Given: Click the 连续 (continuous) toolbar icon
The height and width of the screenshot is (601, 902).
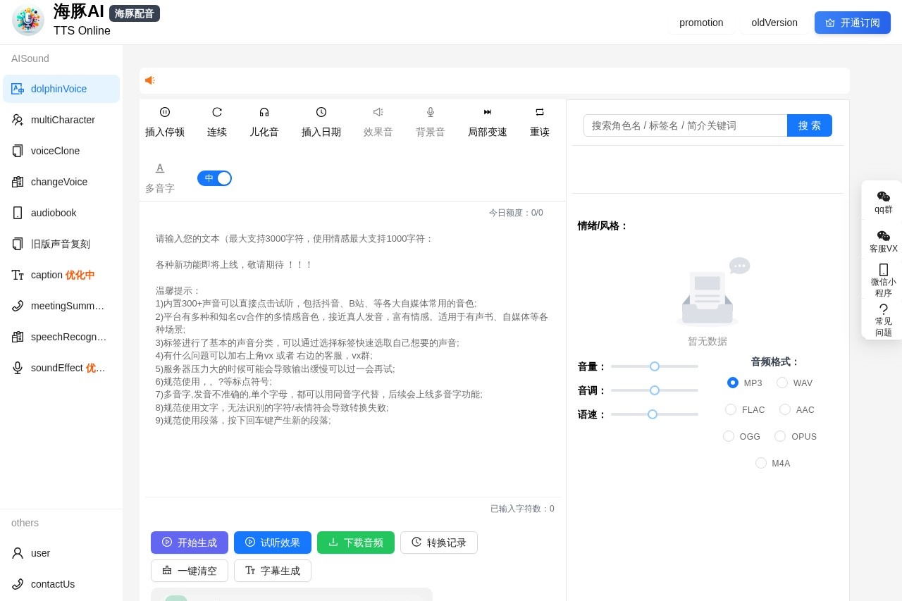Looking at the screenshot, I should [216, 121].
